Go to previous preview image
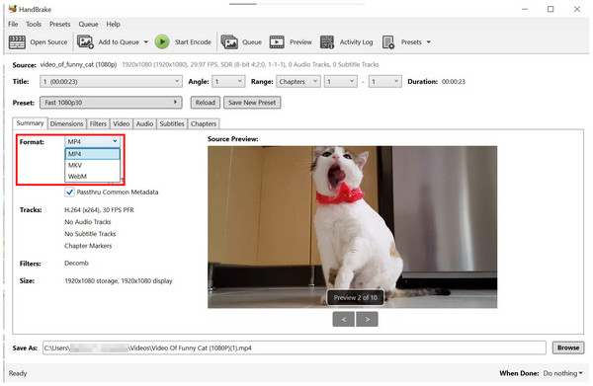Image resolution: width=593 pixels, height=386 pixels. (343, 319)
